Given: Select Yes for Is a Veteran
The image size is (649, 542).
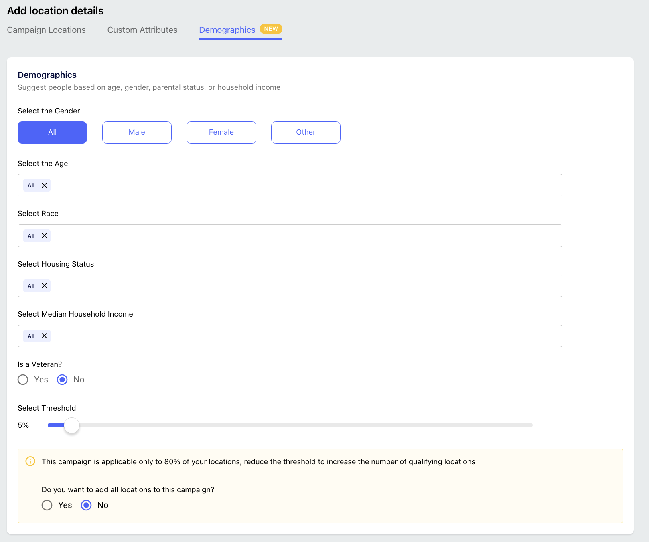Looking at the screenshot, I should click(x=23, y=380).
